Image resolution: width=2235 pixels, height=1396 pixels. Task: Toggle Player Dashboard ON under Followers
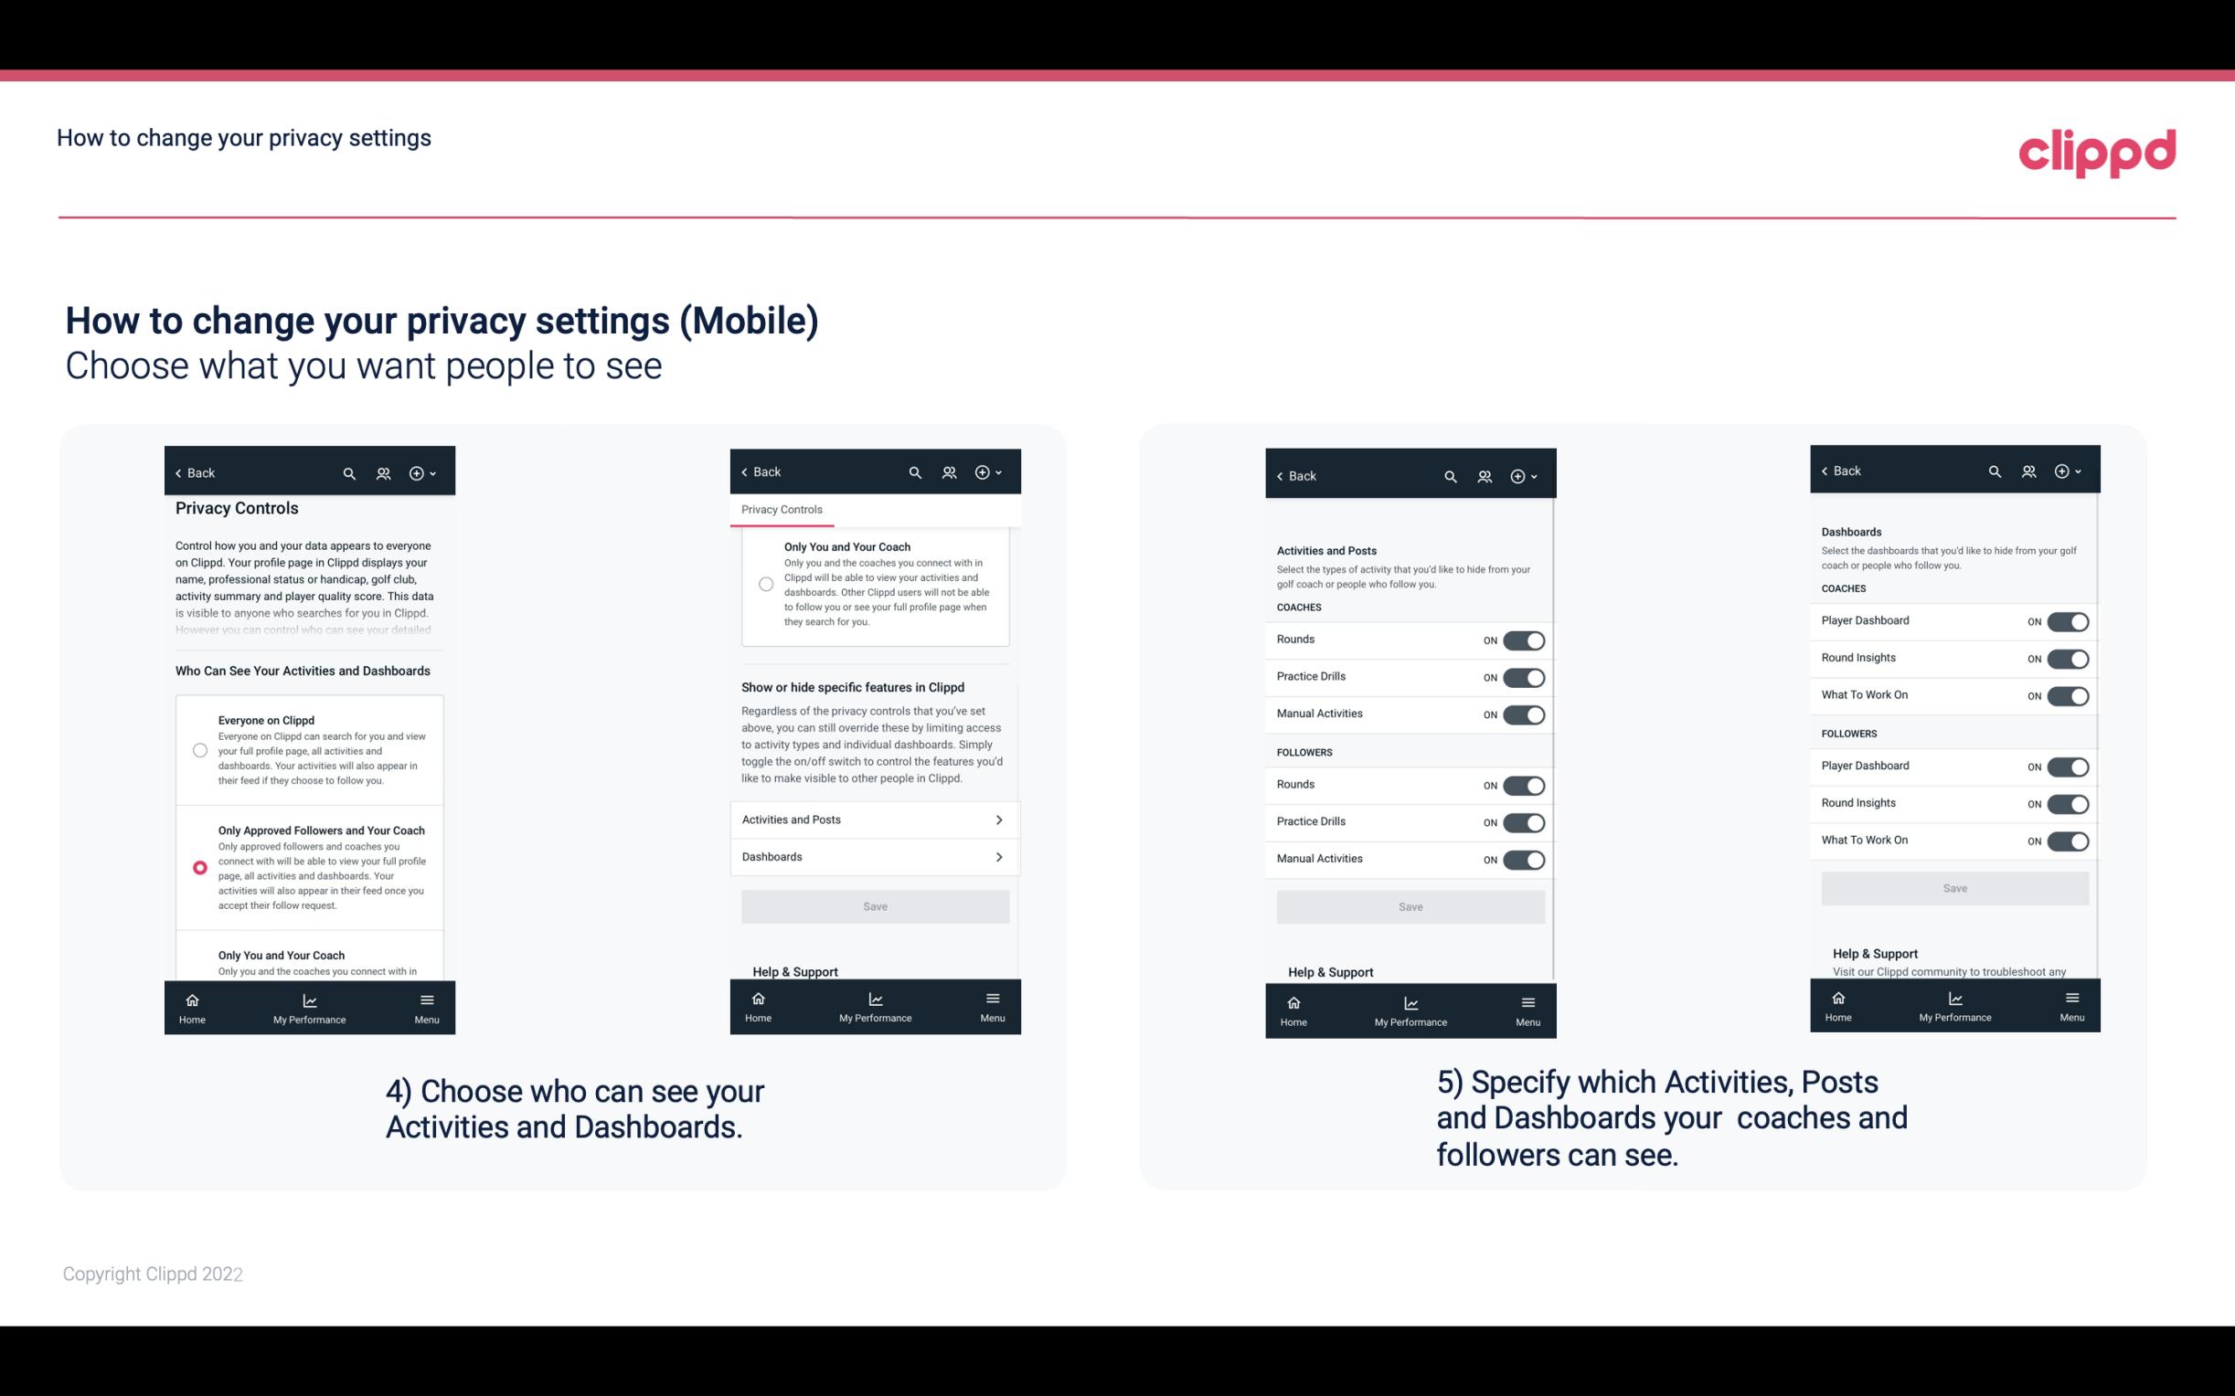click(x=2068, y=766)
